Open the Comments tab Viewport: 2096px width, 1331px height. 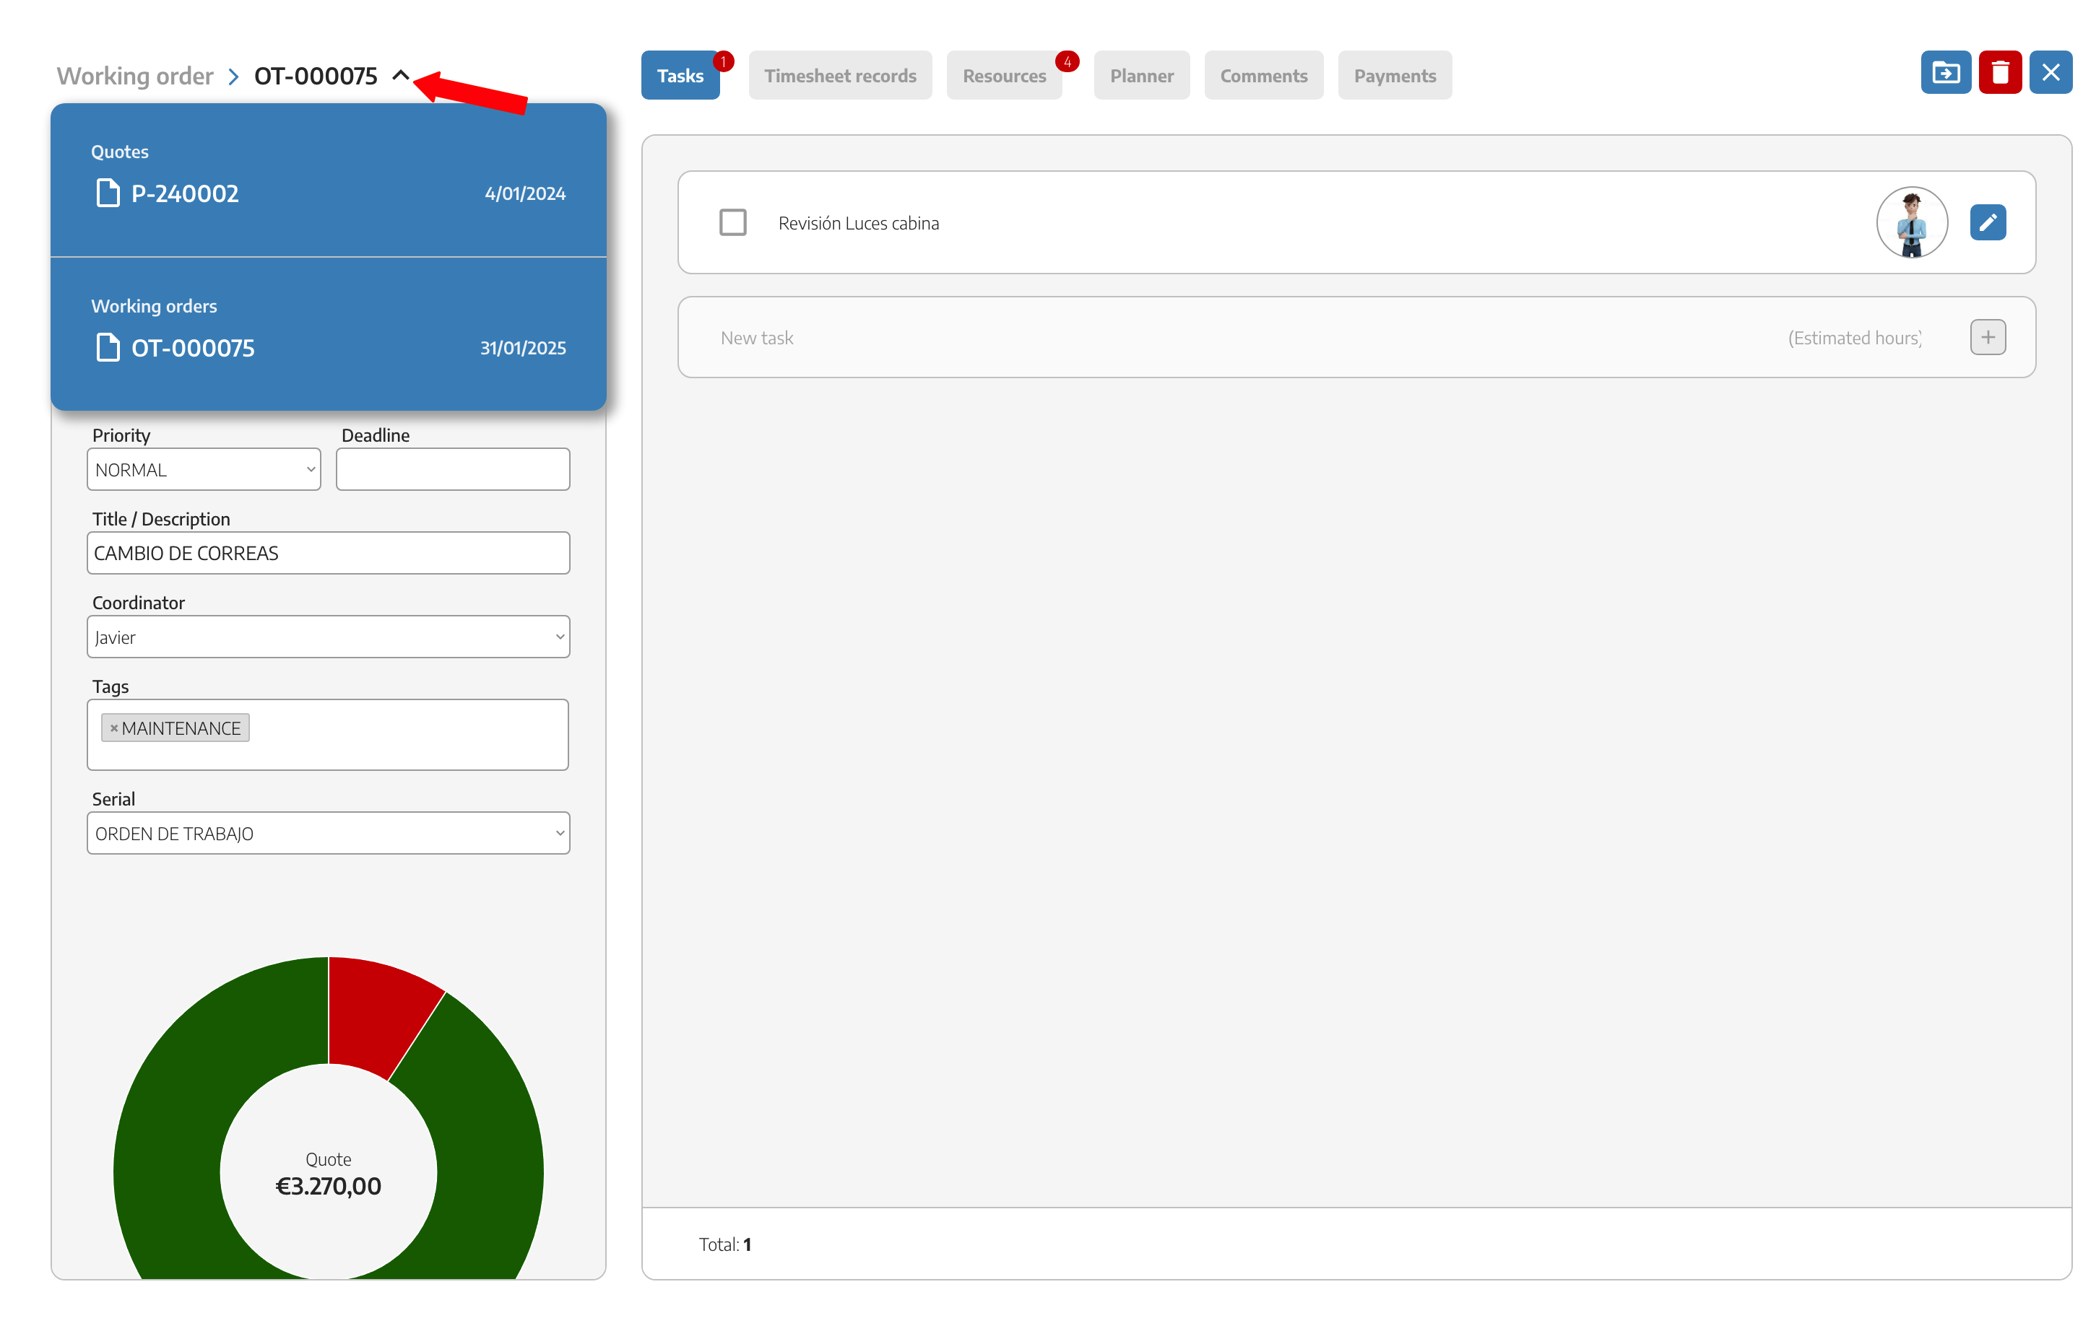(x=1263, y=76)
